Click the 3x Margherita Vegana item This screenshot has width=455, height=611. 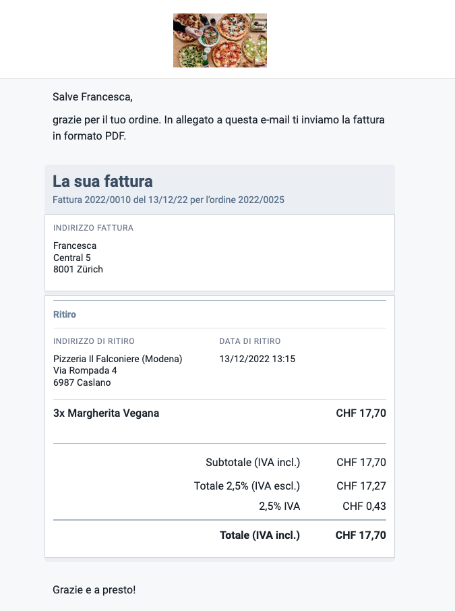click(106, 413)
